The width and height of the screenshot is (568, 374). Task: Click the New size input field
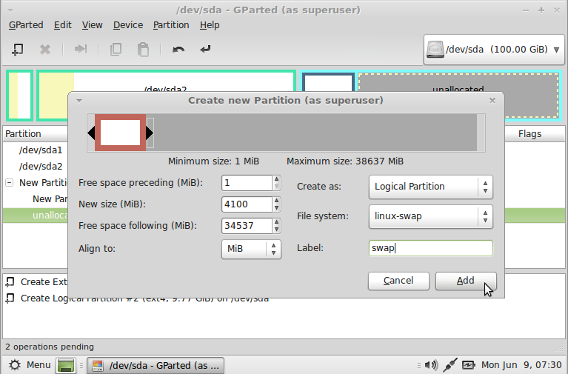coord(247,204)
